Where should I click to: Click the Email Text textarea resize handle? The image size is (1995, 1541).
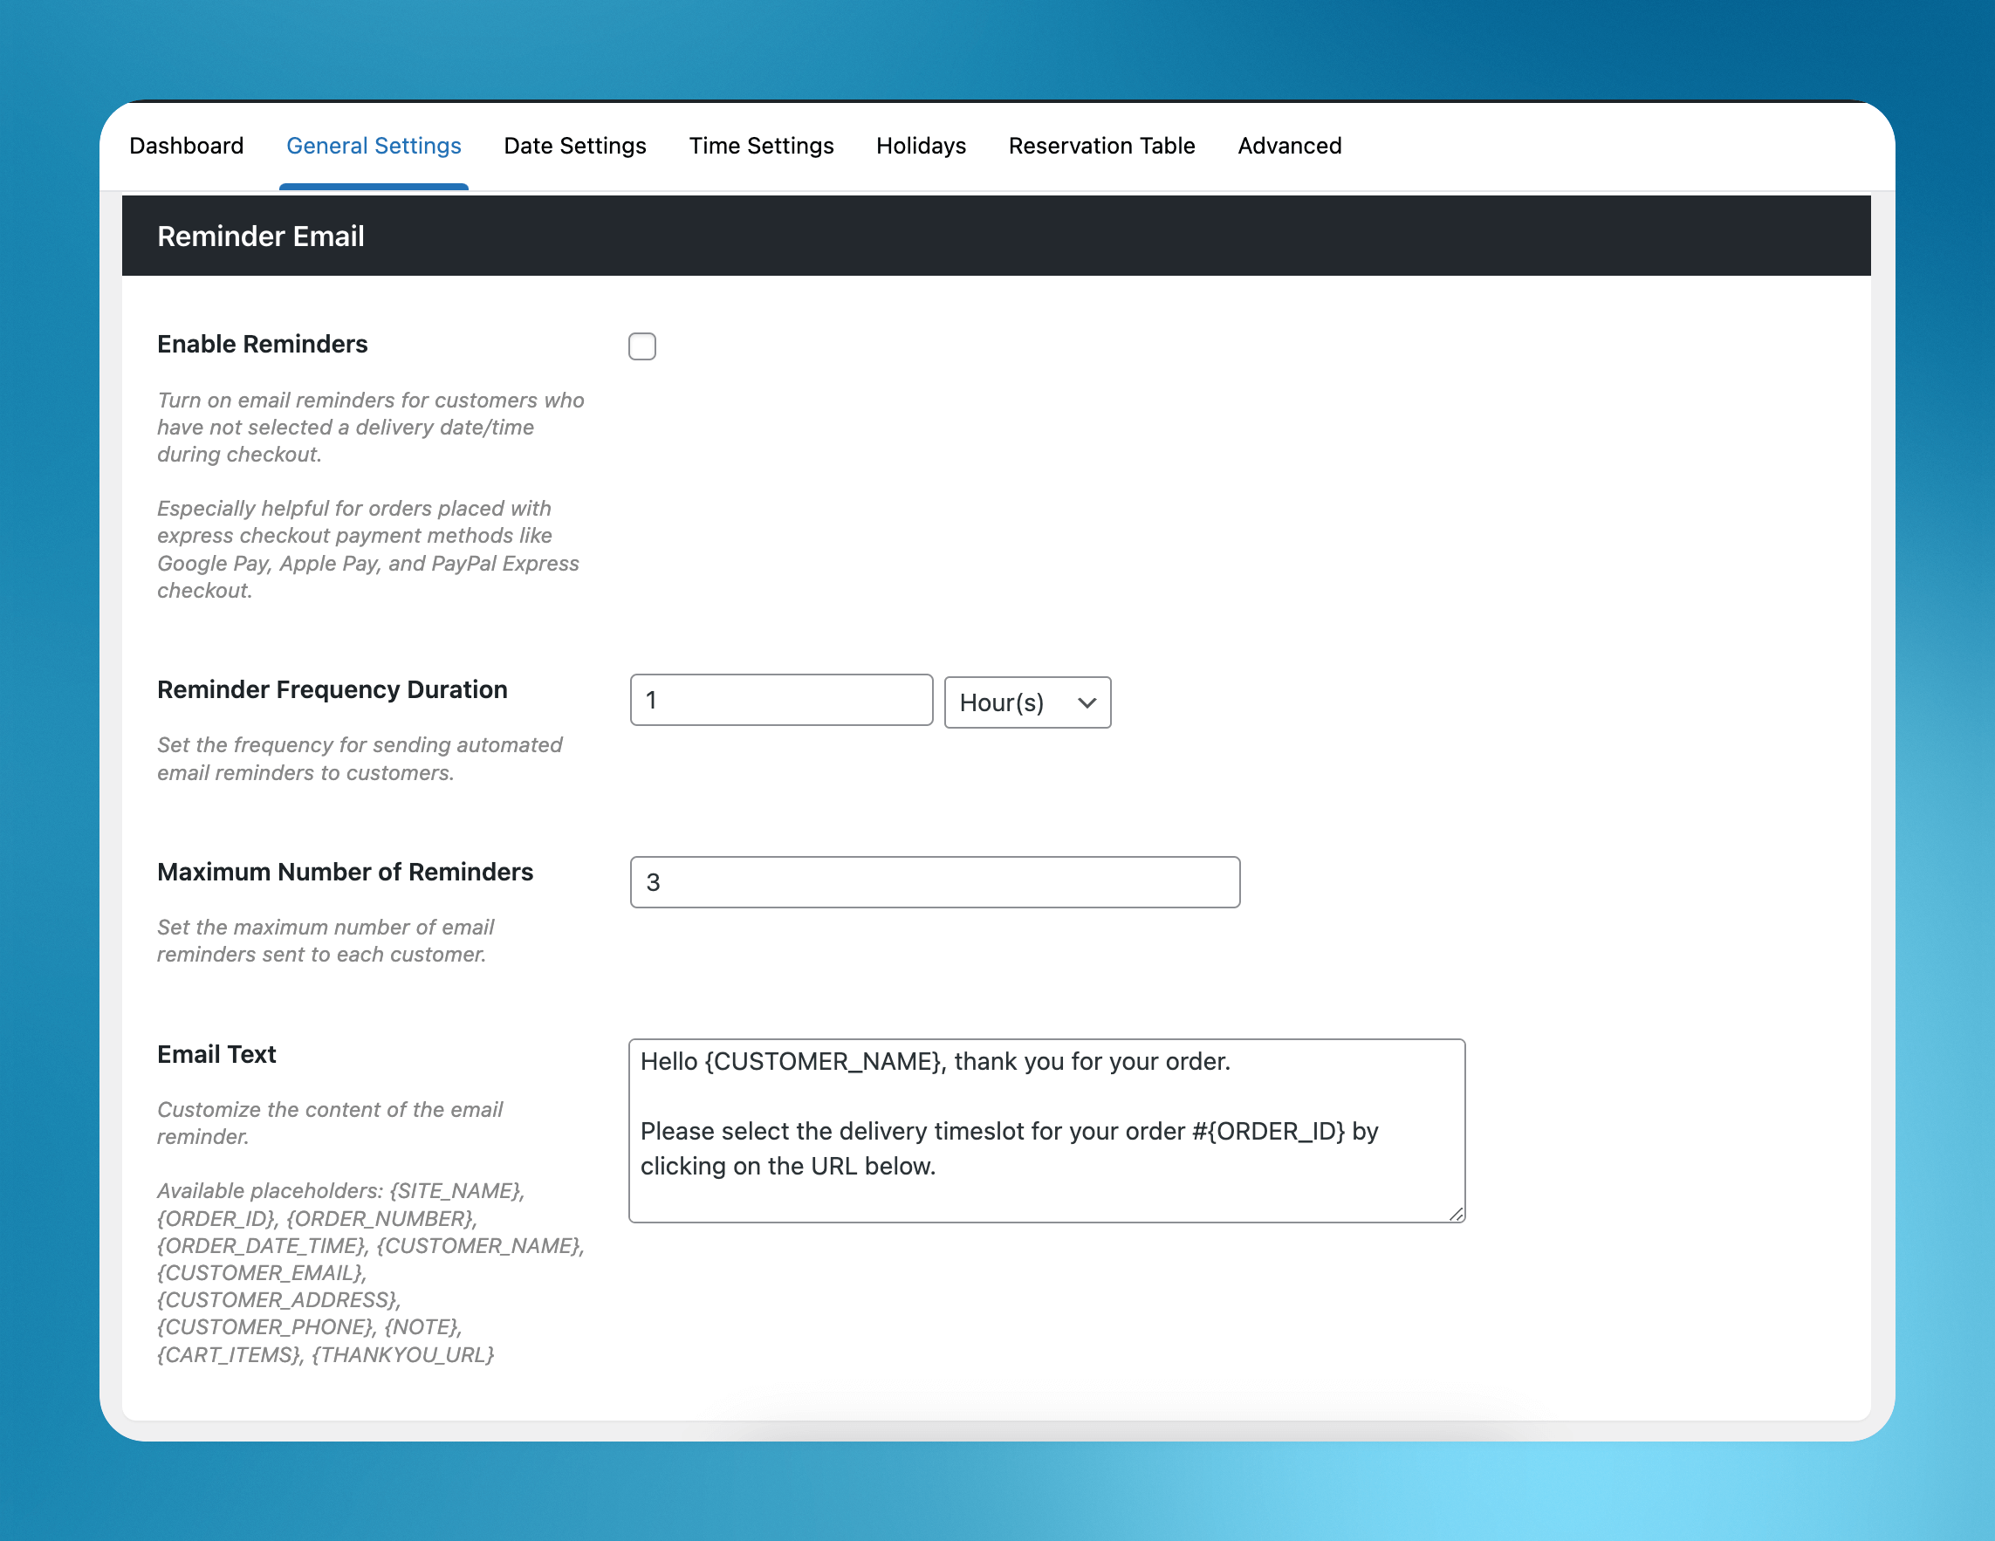(1456, 1215)
